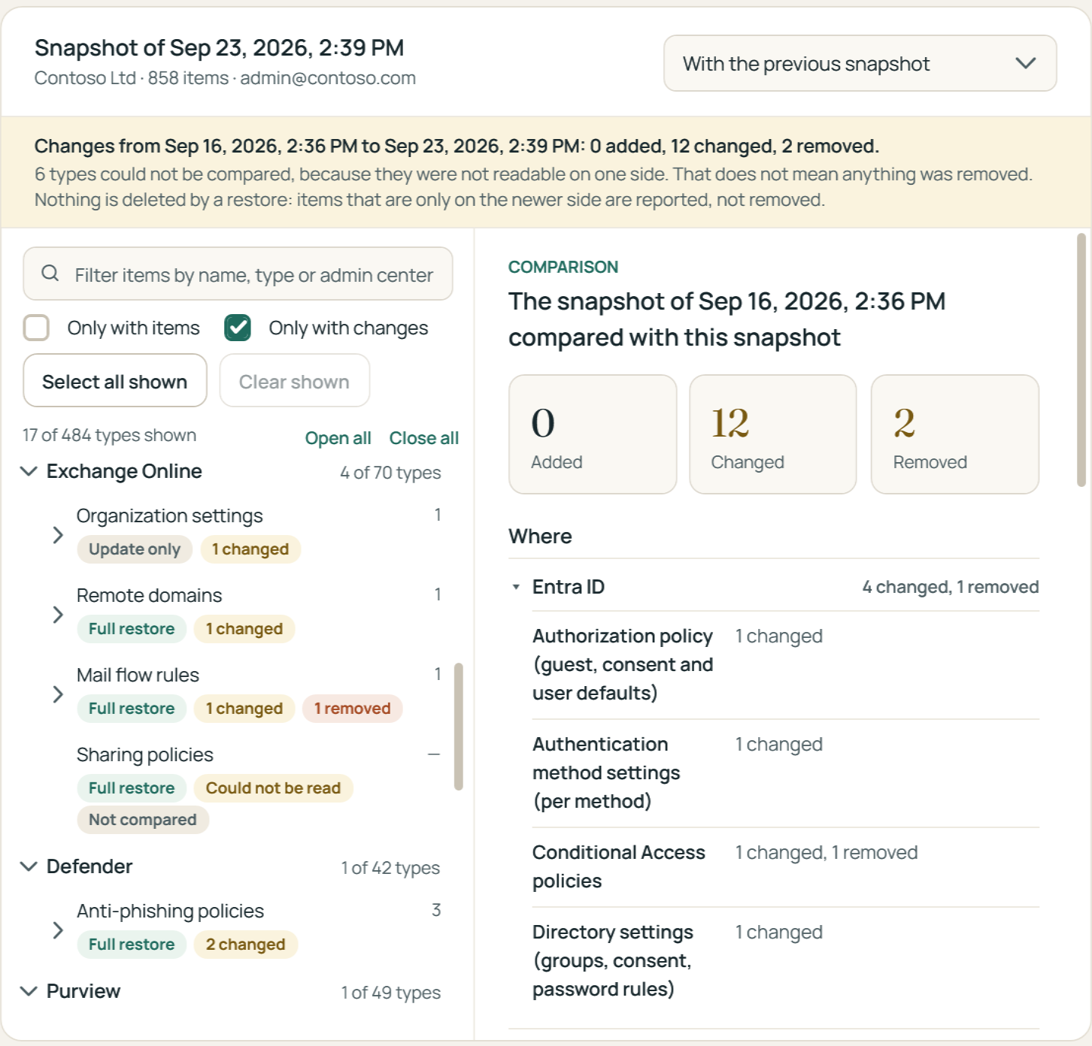Click the Full restore badge under Remote domains
Screen dimensions: 1092x1046
(132, 629)
